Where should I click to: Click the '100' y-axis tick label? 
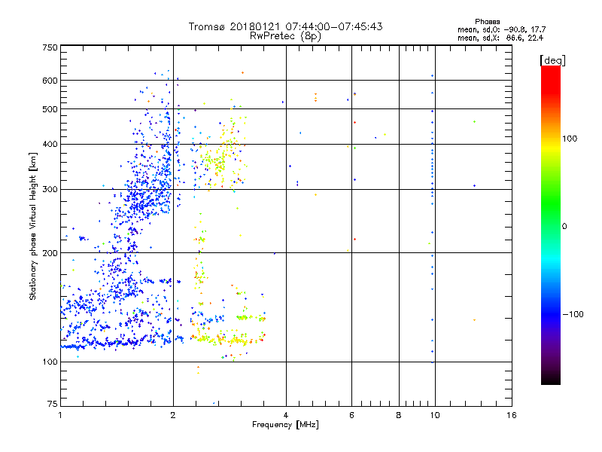coord(50,362)
